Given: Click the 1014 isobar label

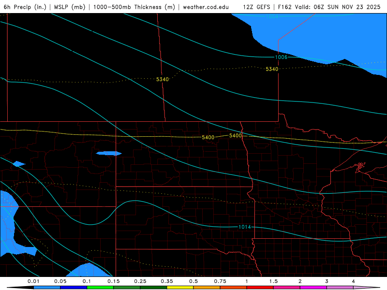Looking at the screenshot, I should point(245,227).
